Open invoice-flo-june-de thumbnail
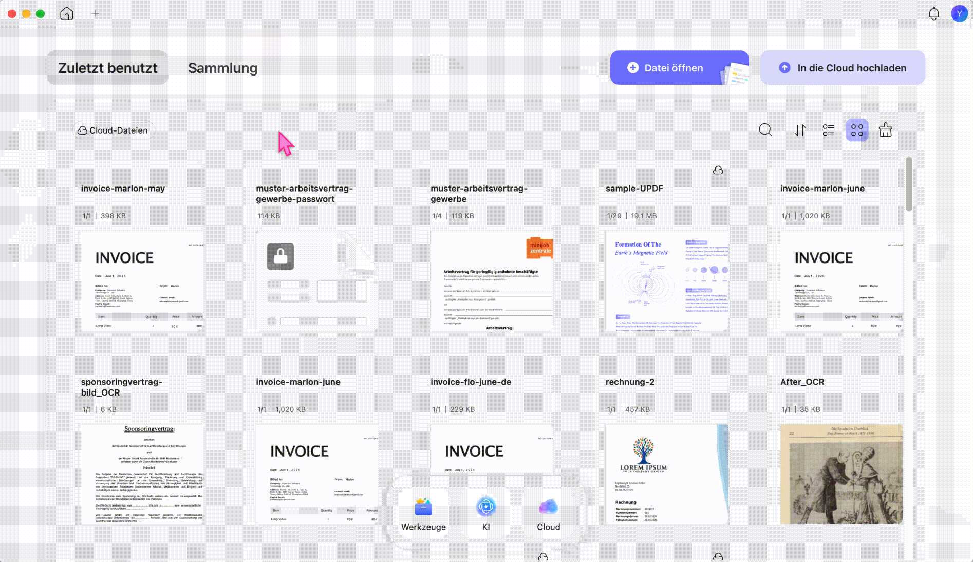The height and width of the screenshot is (562, 973). pyautogui.click(x=492, y=449)
